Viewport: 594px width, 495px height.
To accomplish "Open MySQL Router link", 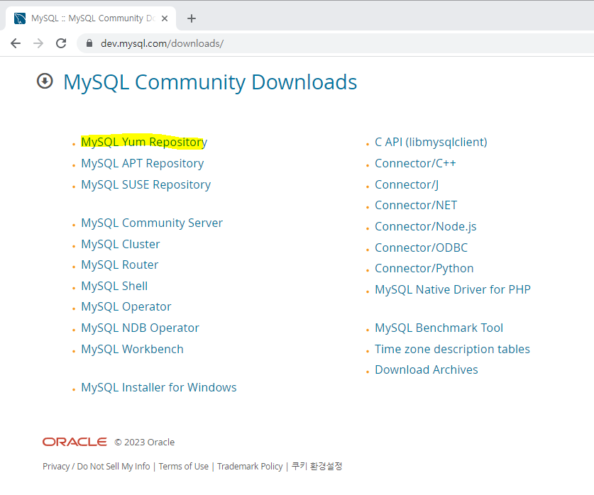I will (120, 265).
